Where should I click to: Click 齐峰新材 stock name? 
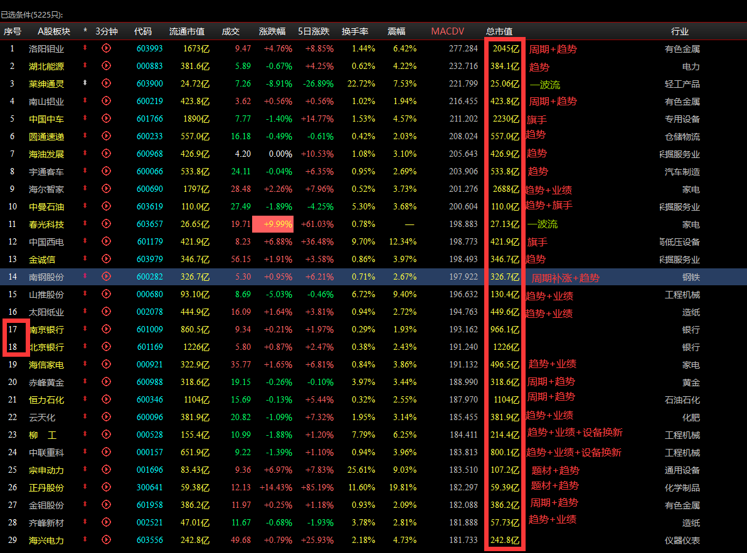(46, 523)
